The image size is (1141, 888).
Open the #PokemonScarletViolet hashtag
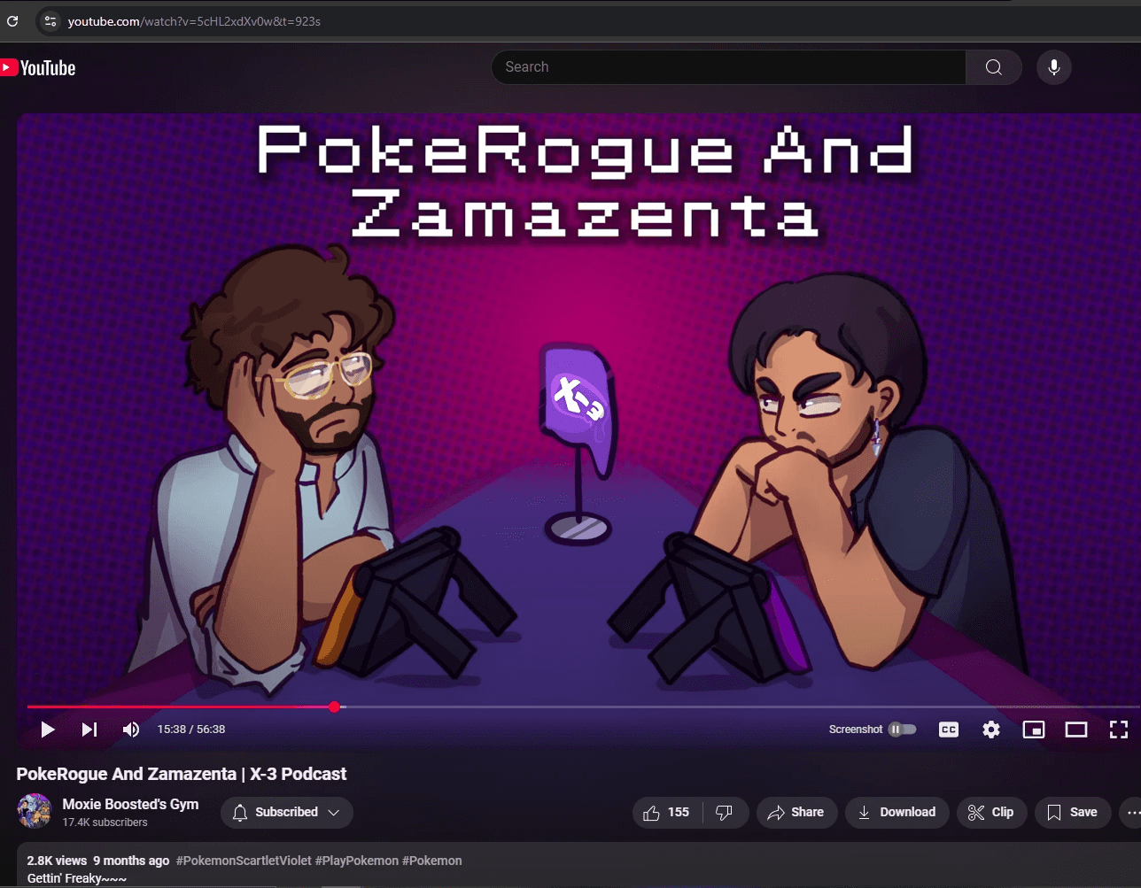point(244,861)
